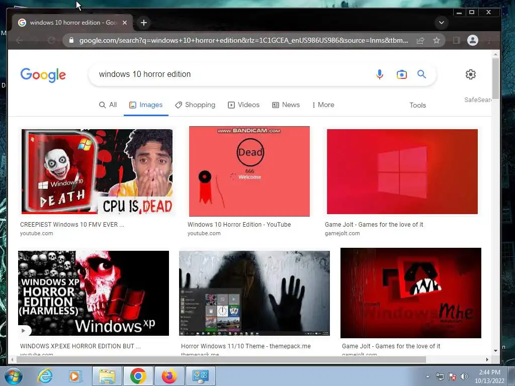
Task: Click the voice search microphone icon
Action: (379, 74)
